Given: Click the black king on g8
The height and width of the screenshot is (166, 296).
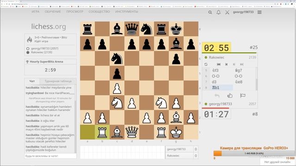Looking at the screenshot, I should 176,29.
